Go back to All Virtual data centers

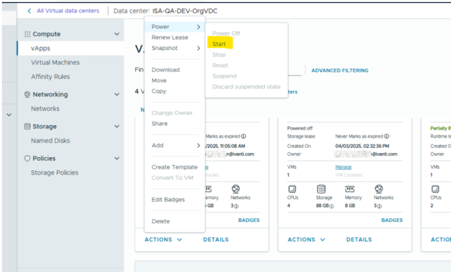[x=63, y=11]
